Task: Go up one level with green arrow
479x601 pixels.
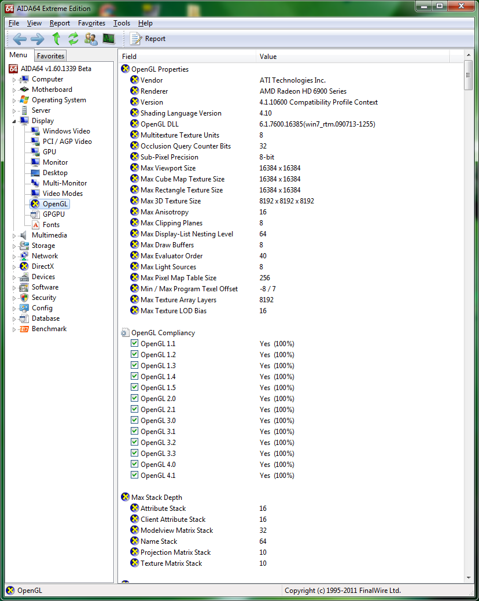Action: click(x=56, y=39)
